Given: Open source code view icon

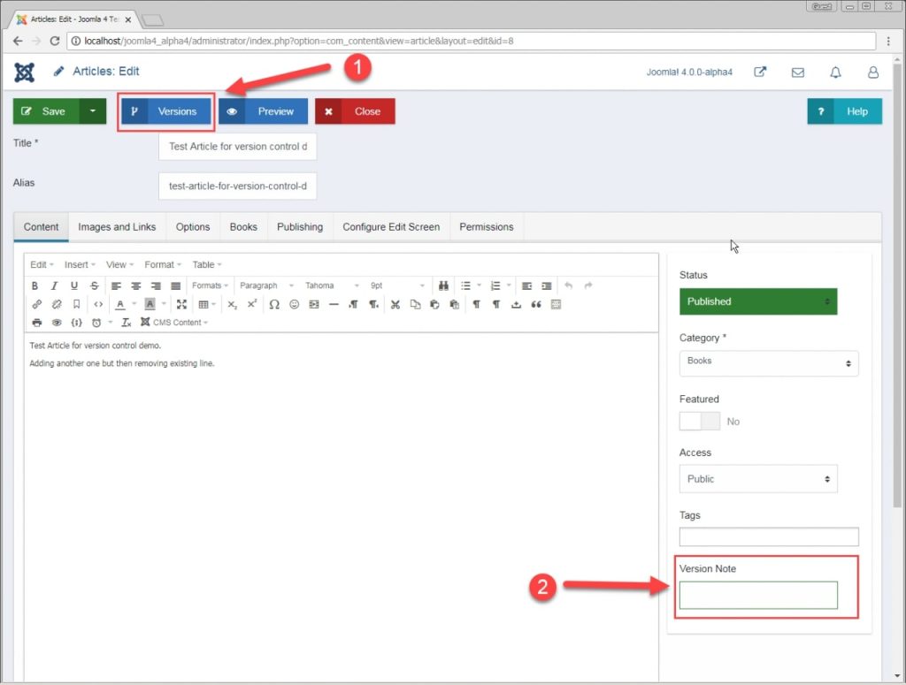Looking at the screenshot, I should coord(98,304).
